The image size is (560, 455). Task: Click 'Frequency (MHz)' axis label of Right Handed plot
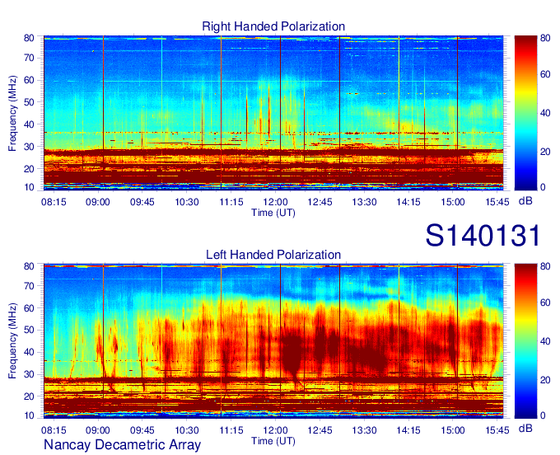(x=12, y=113)
